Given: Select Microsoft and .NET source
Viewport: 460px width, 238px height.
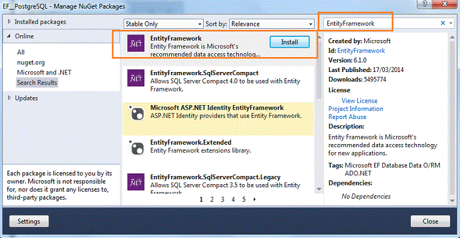Looking at the screenshot, I should click(x=44, y=72).
